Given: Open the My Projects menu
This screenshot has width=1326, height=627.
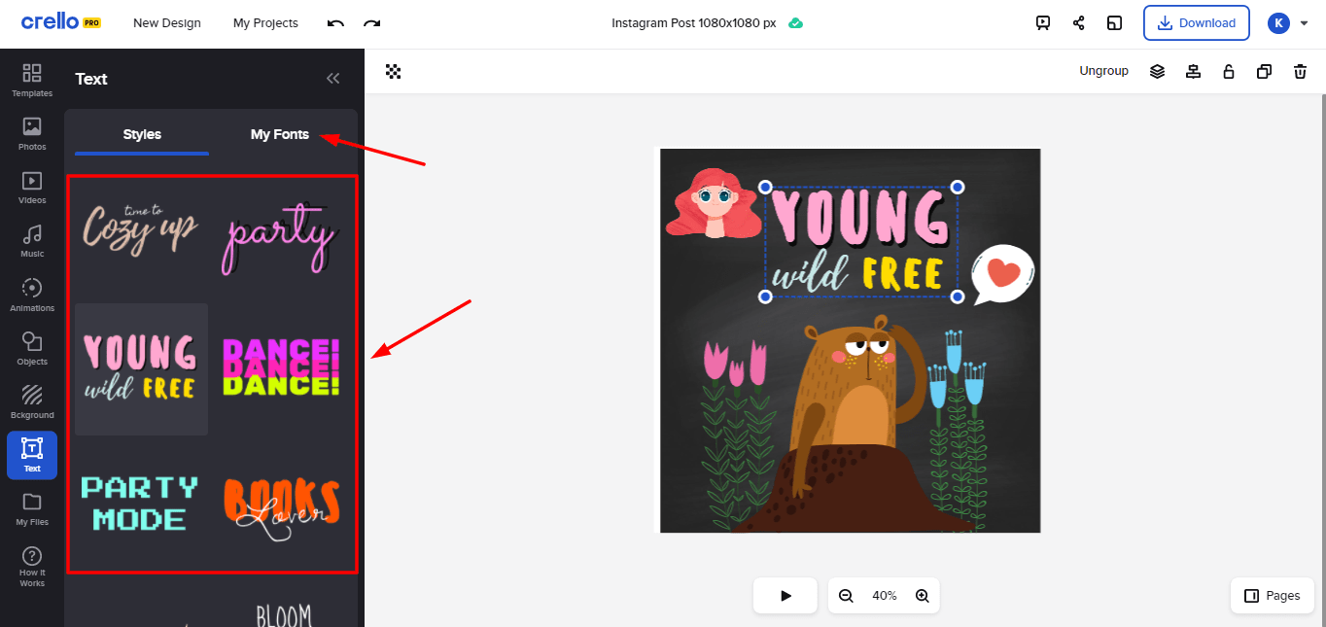Looking at the screenshot, I should [265, 23].
